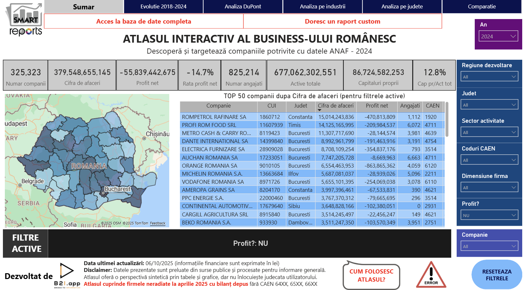Click the red ERROR warning triangle icon
This screenshot has width=529, height=290.
tap(431, 275)
